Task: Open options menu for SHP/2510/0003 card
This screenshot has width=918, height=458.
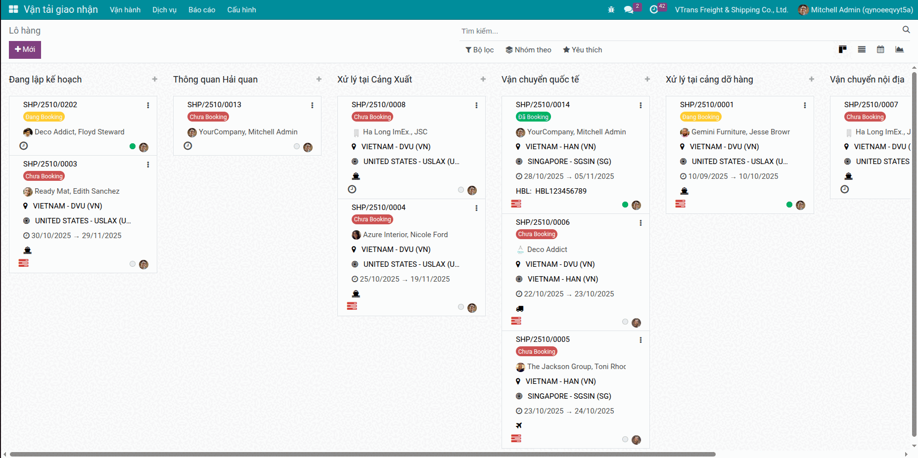Action: (148, 165)
